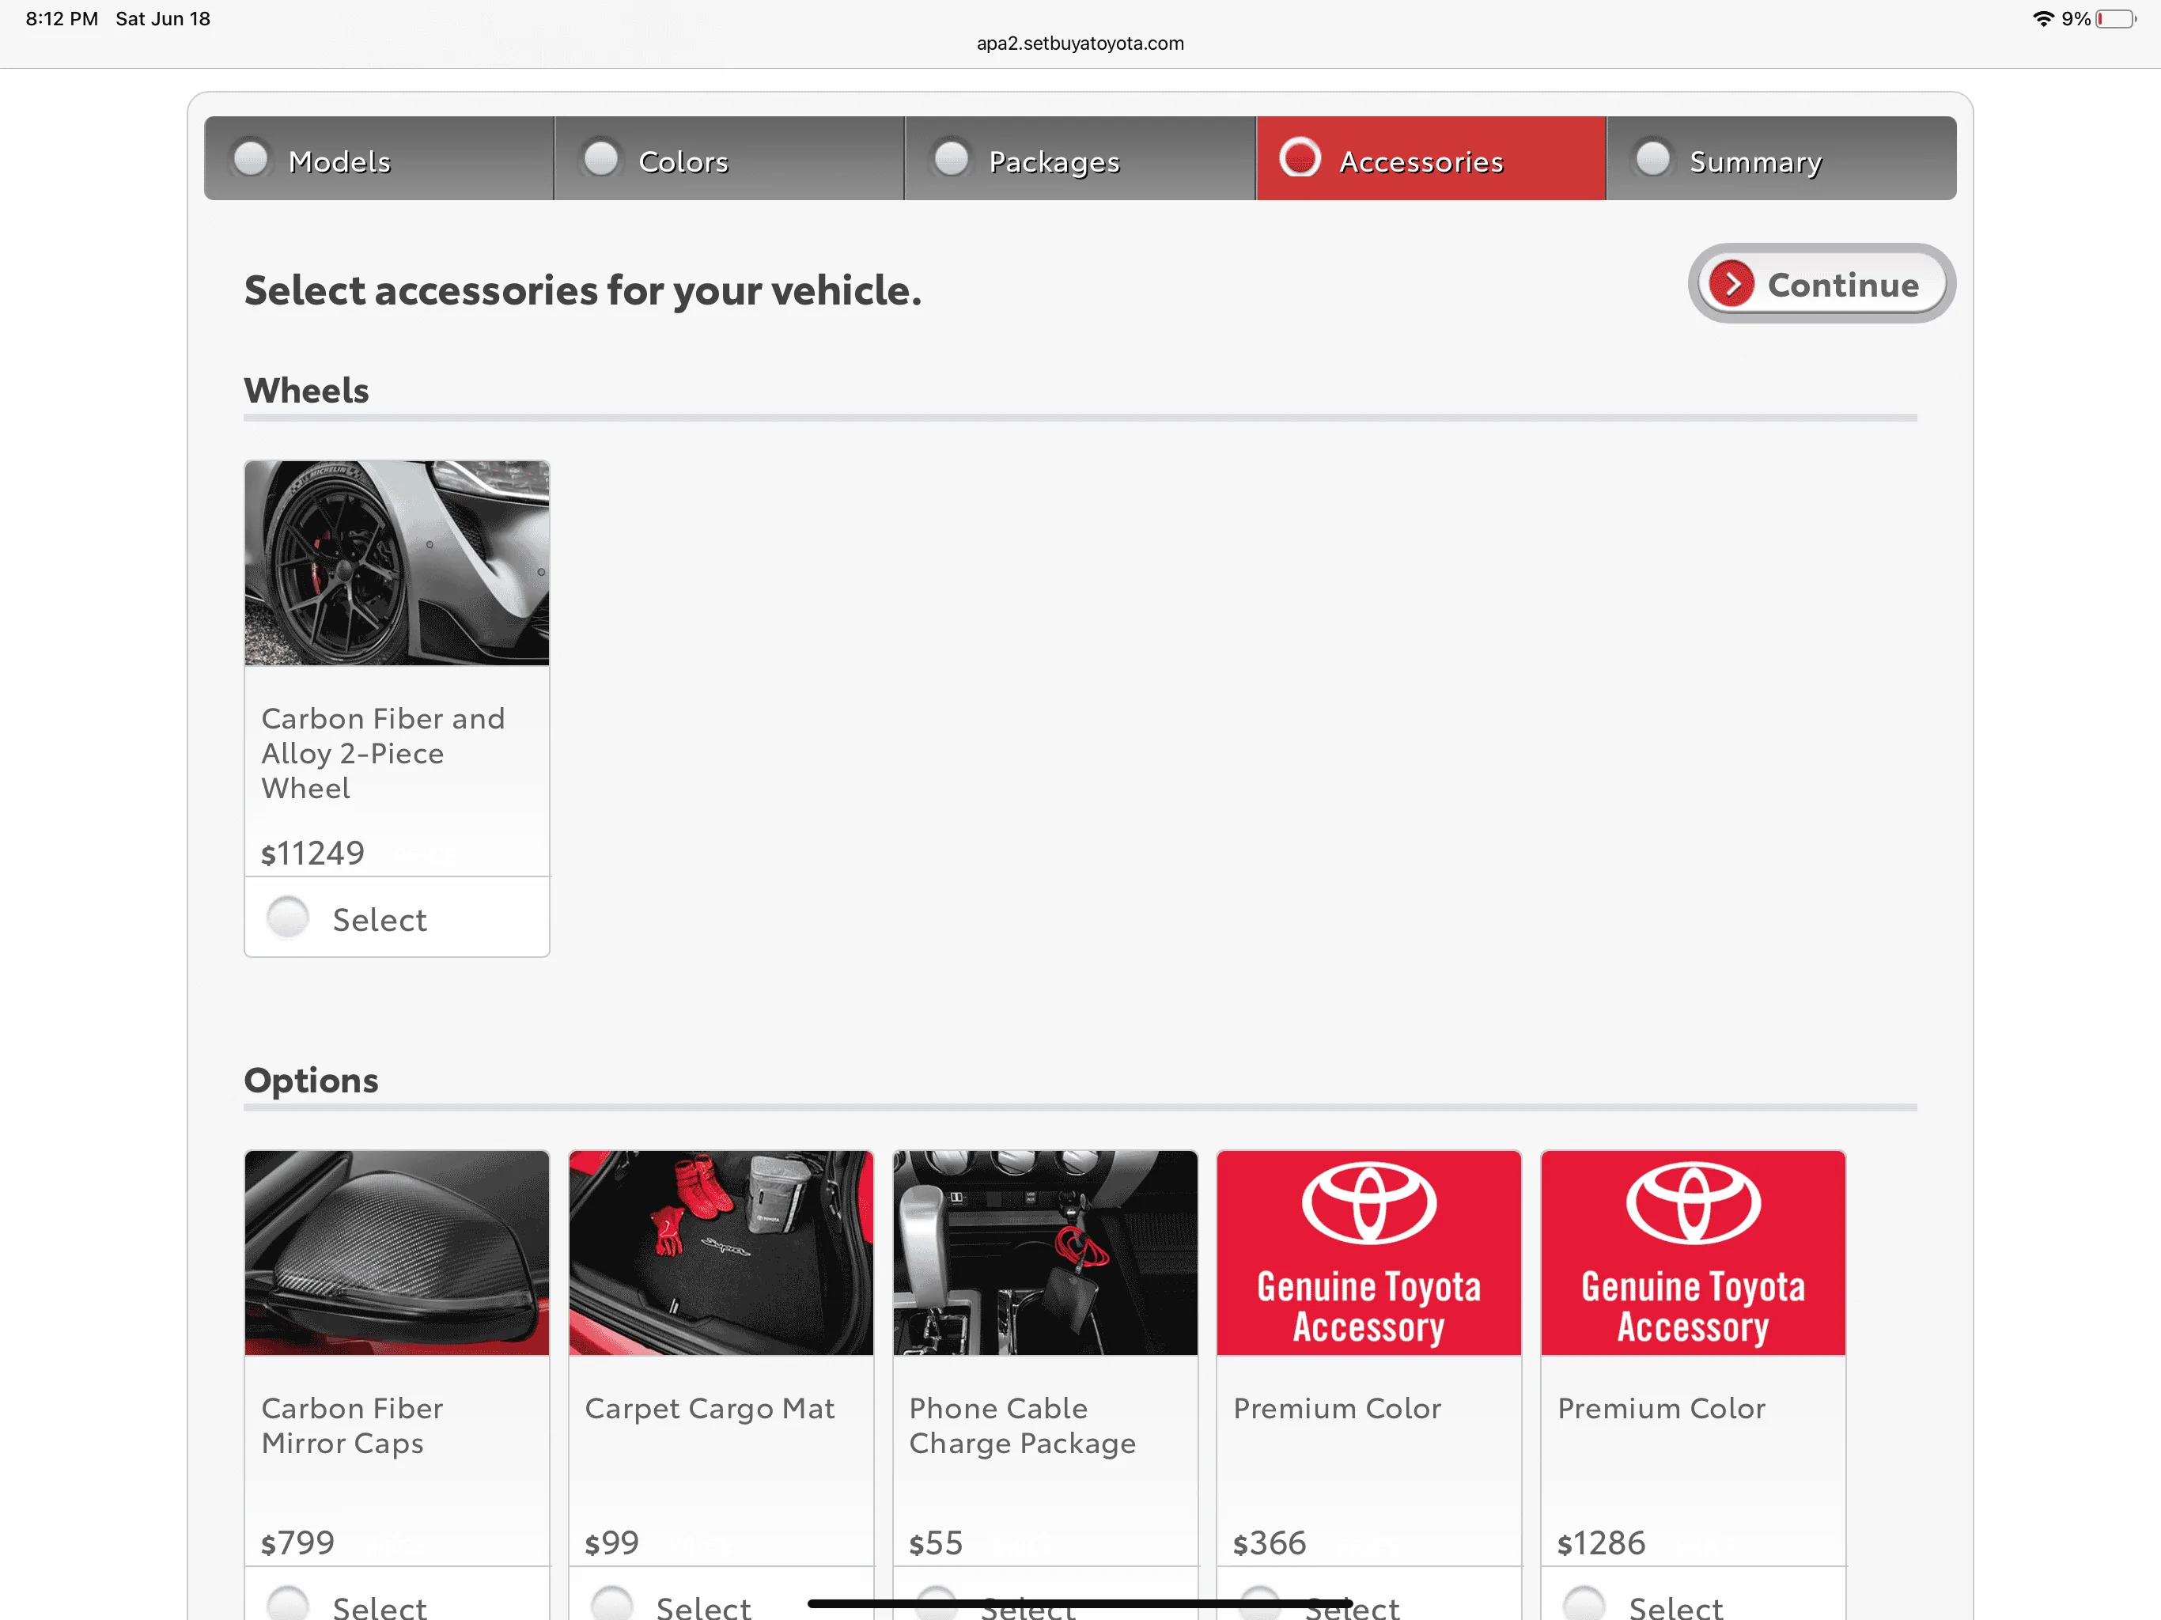
Task: Click the Packages tab circle indicator
Action: 952,157
